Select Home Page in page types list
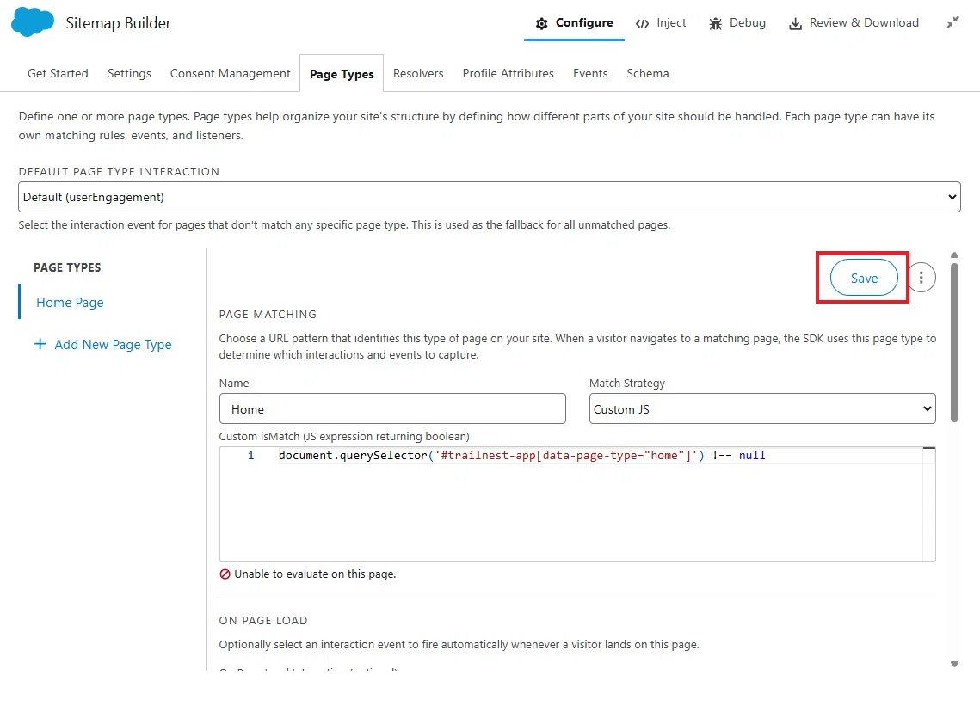Viewport: 980px width, 718px height. 70,303
